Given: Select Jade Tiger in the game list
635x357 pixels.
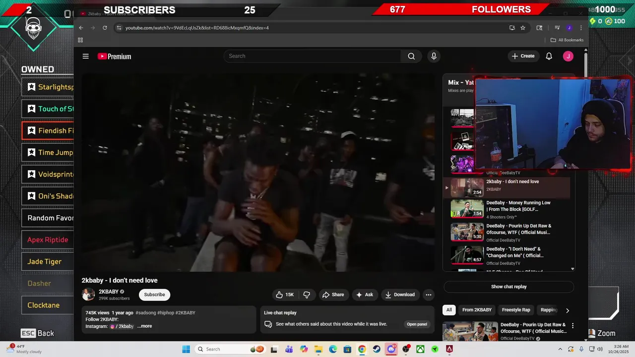Looking at the screenshot, I should 48,262.
